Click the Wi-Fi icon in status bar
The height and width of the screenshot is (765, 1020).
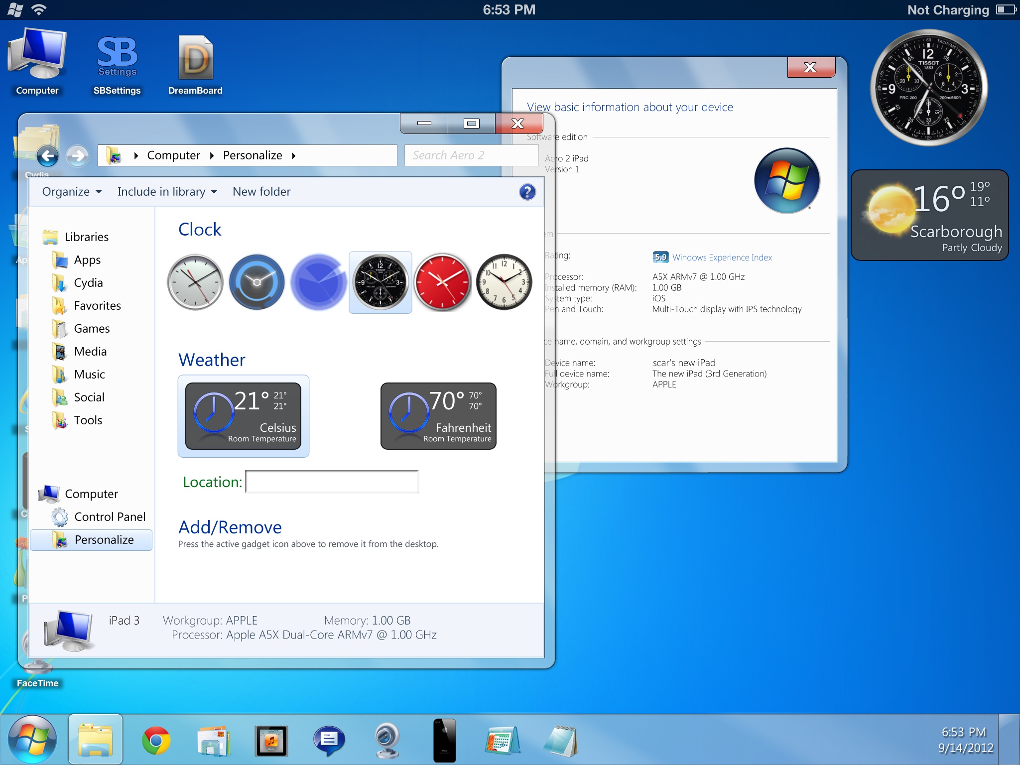[39, 9]
